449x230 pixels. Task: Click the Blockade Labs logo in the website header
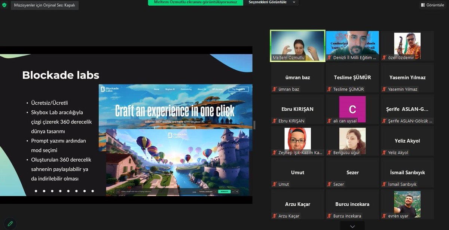tap(110, 89)
